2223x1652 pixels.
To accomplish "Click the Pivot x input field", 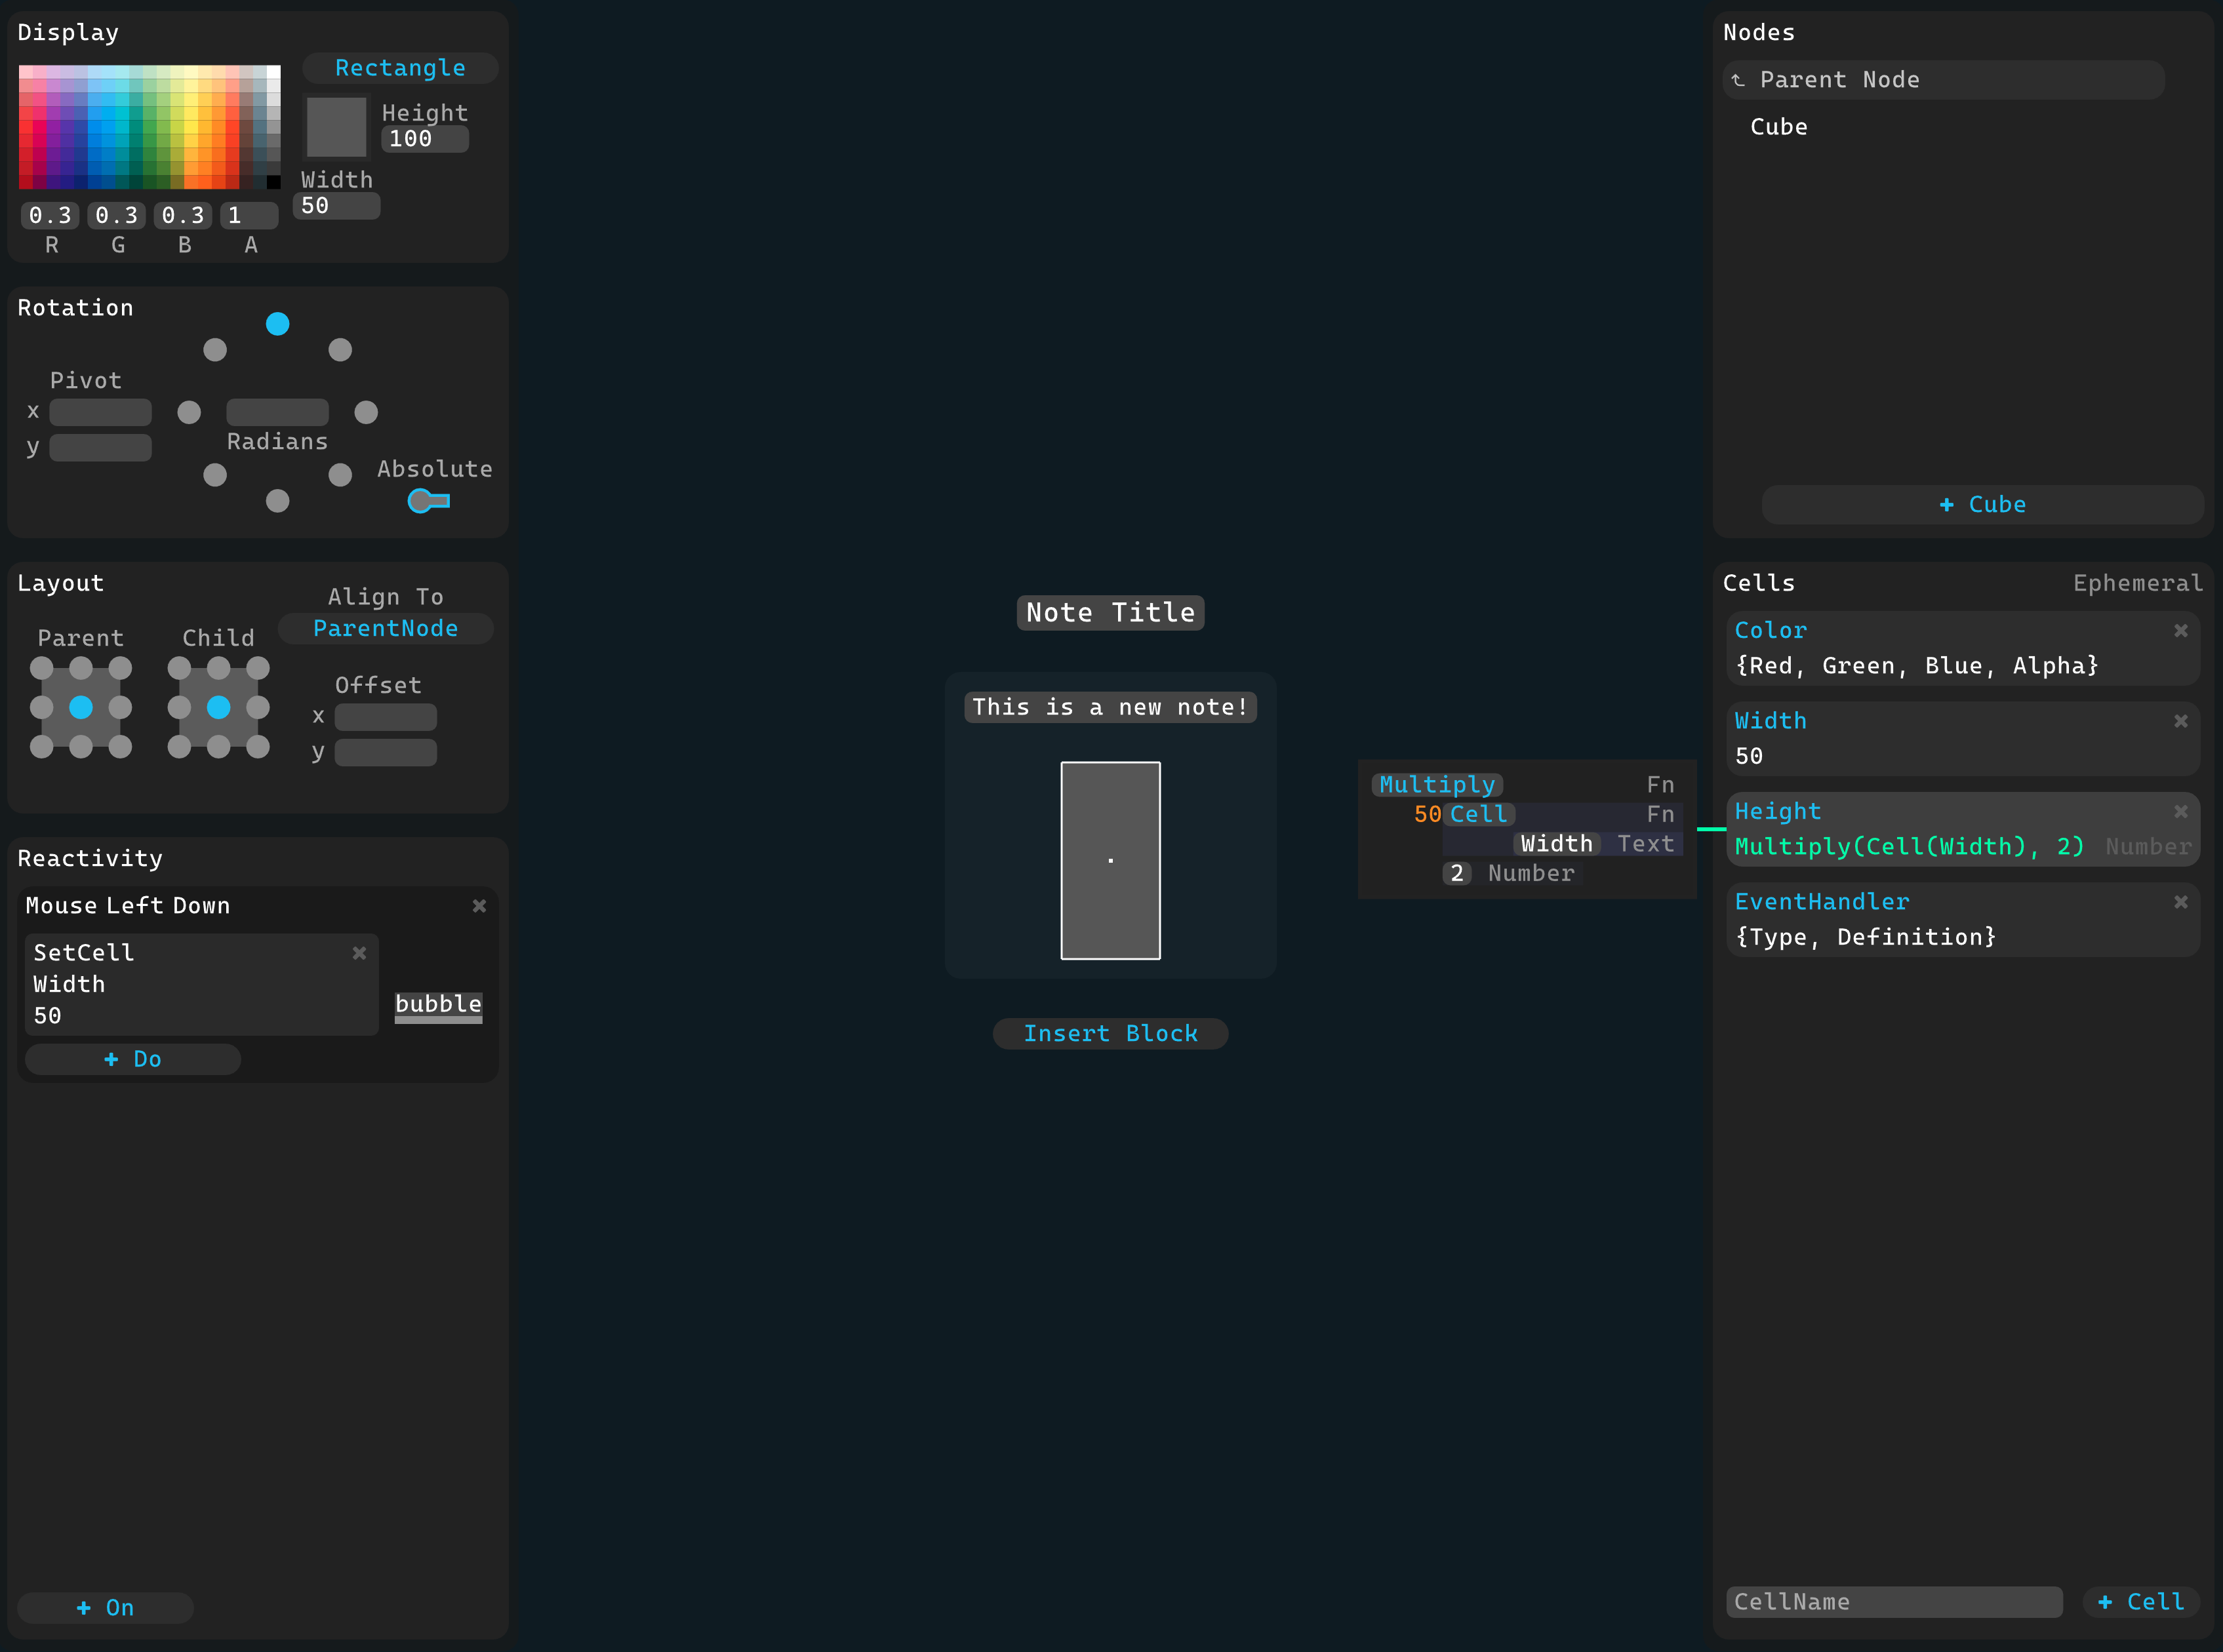I will [x=100, y=412].
